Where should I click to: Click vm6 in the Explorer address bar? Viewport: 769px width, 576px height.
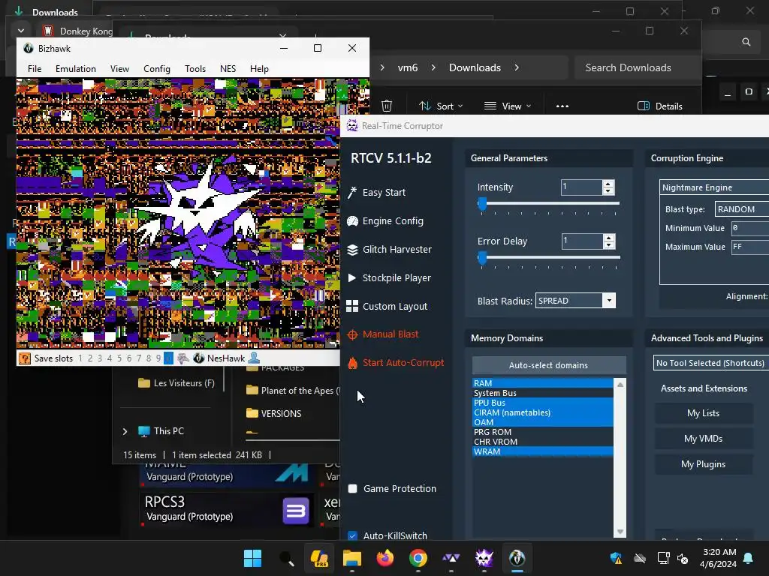pos(408,67)
